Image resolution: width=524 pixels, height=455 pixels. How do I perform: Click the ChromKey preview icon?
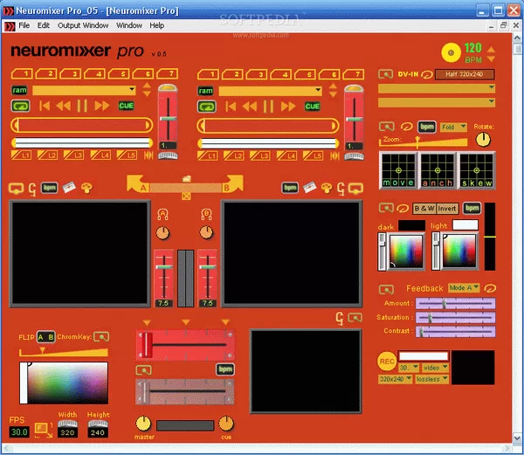click(101, 337)
